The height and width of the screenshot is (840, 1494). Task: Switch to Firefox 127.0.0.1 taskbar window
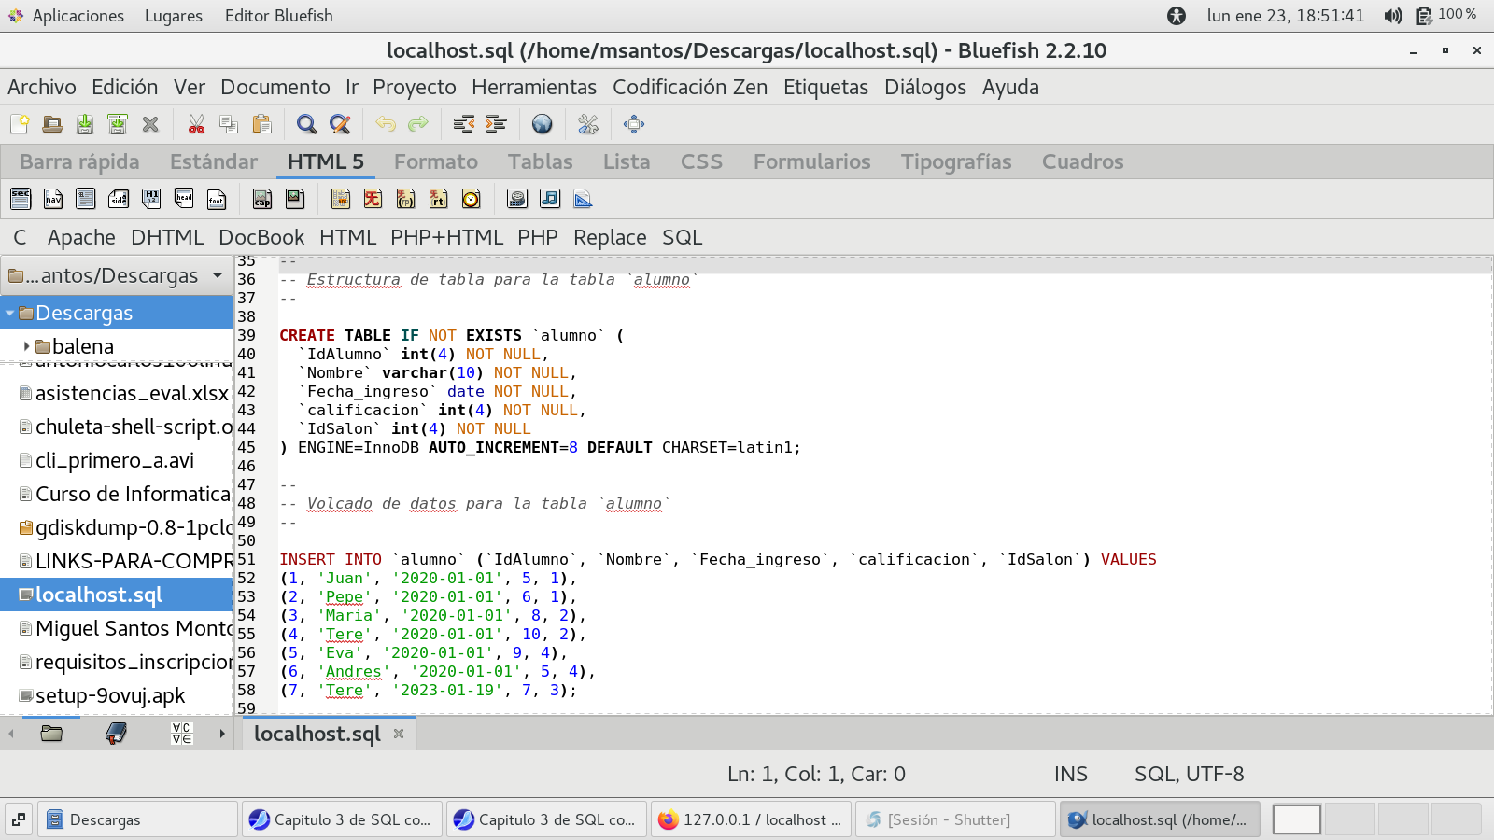coord(751,819)
